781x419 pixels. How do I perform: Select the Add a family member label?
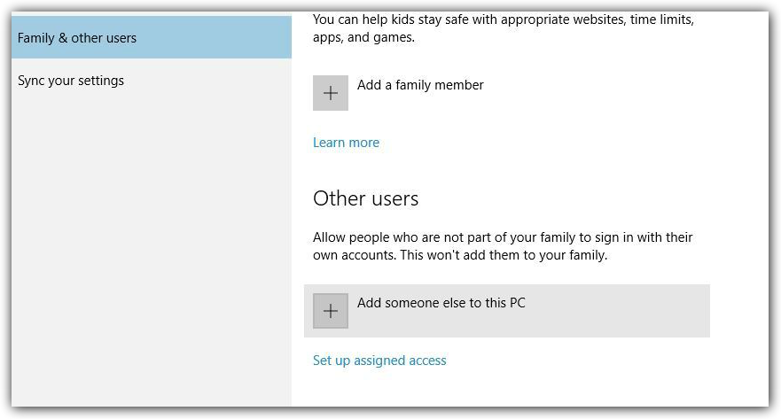[x=420, y=85]
